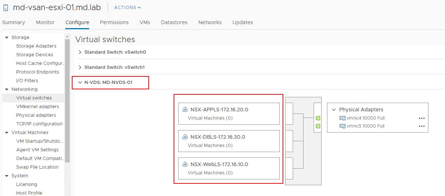Click the vmnic5 10000 Full entry
Screen dimensions: 445x196
(x=365, y=126)
